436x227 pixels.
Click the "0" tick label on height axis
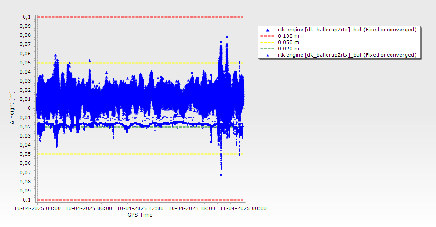[x=30, y=109]
